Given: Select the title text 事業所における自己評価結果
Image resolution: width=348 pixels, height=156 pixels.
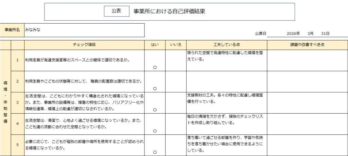Looking at the screenshot, I should tap(169, 11).
